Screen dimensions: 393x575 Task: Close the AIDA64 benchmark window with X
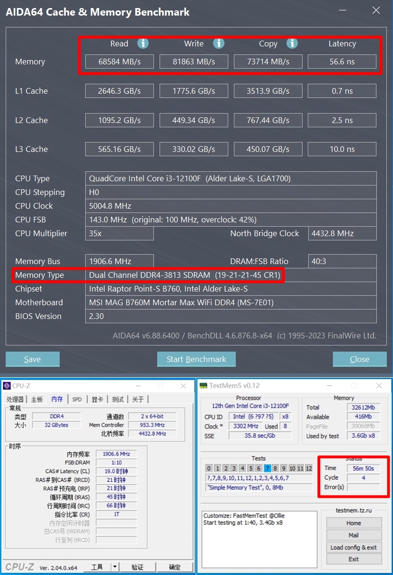376,10
